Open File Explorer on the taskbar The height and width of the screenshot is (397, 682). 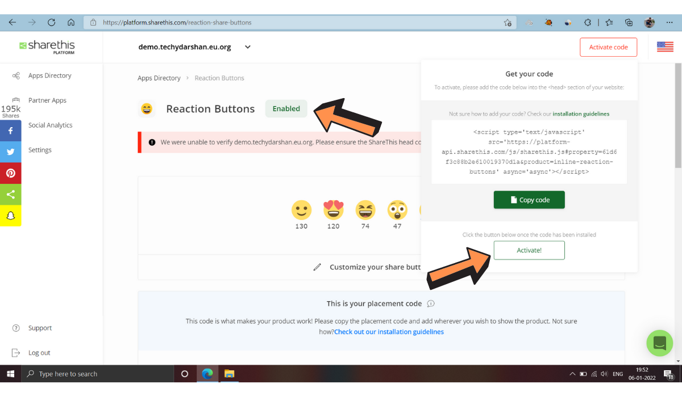[229, 374]
